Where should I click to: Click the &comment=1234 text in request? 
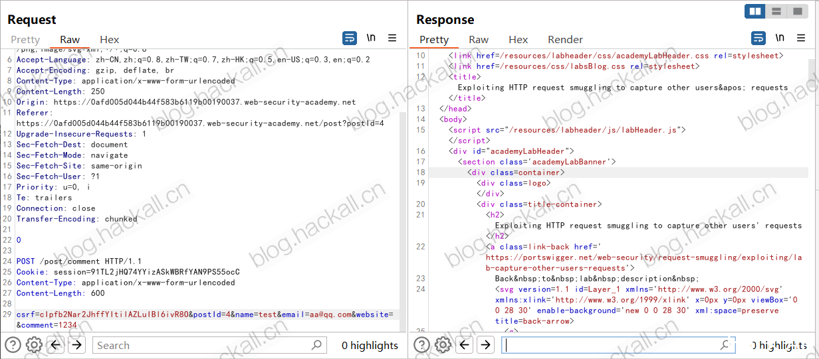click(47, 325)
